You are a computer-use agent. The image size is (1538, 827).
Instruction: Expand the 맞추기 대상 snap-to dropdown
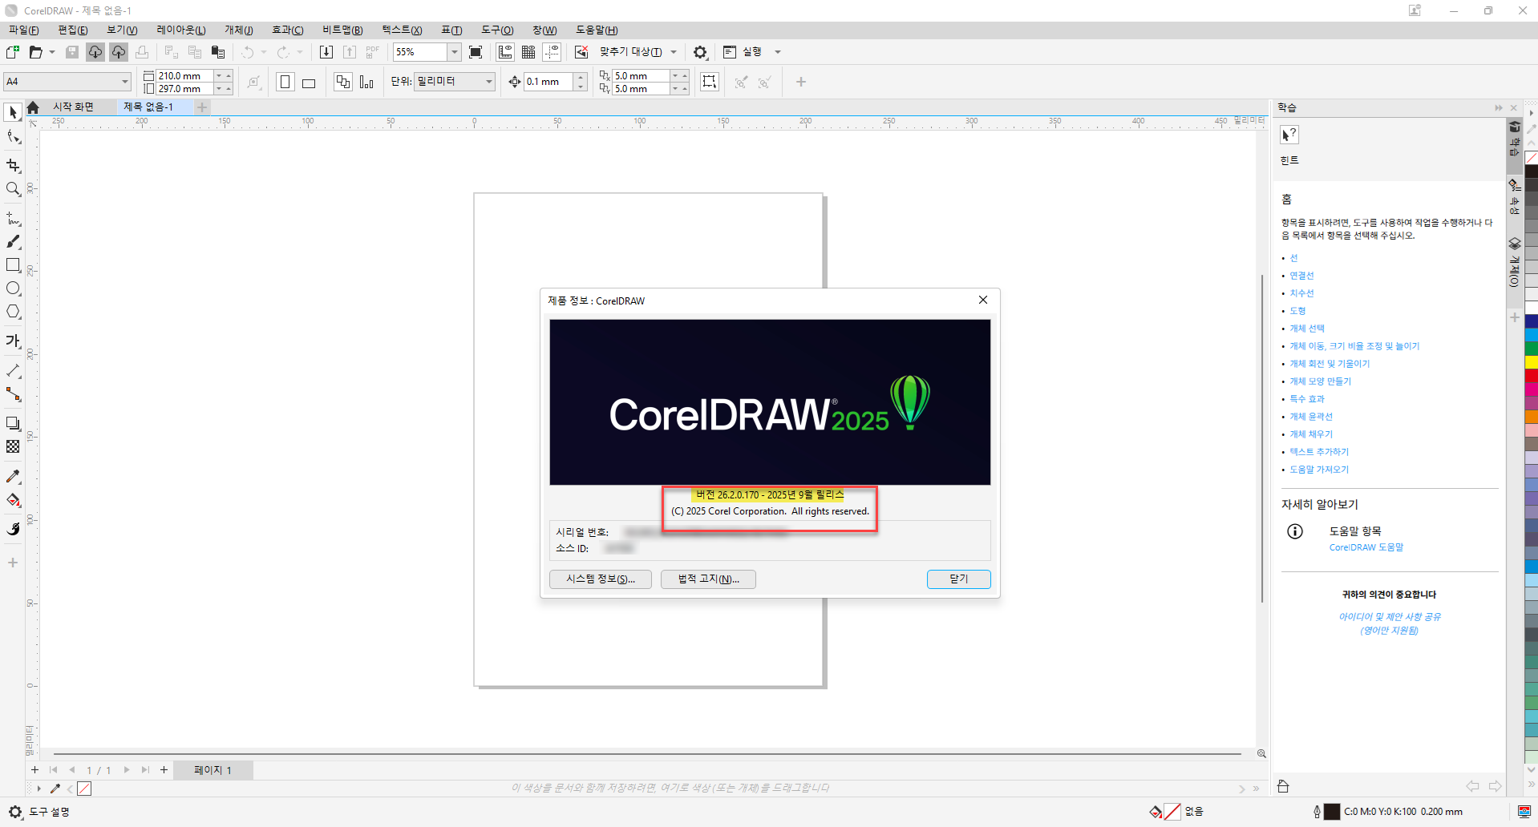point(674,52)
